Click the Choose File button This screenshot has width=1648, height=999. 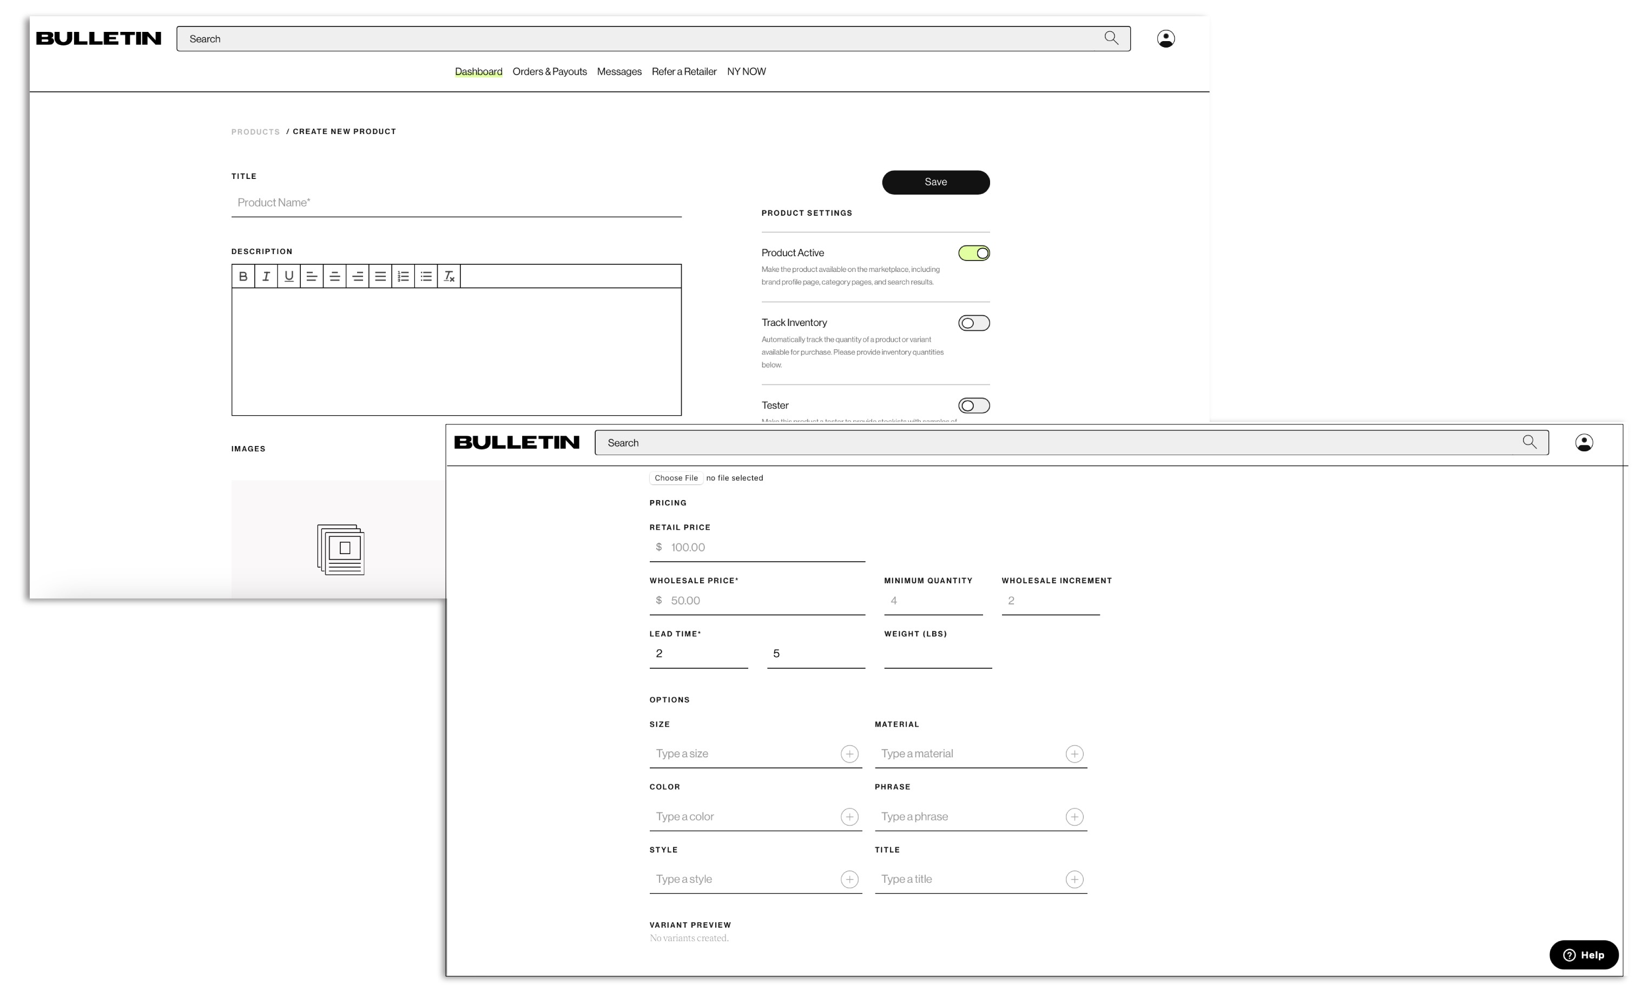tap(676, 478)
